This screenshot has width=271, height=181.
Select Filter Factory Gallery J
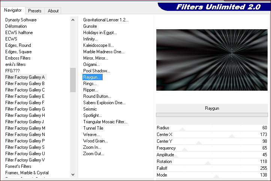24,122
